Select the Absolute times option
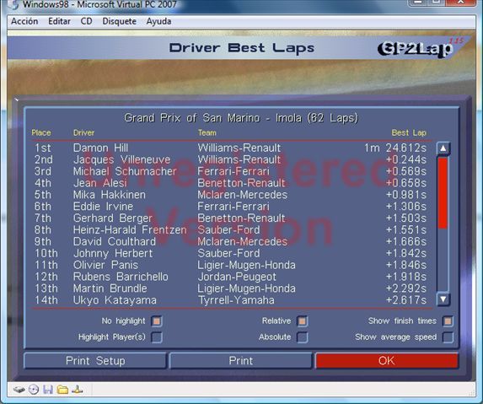 tap(303, 337)
